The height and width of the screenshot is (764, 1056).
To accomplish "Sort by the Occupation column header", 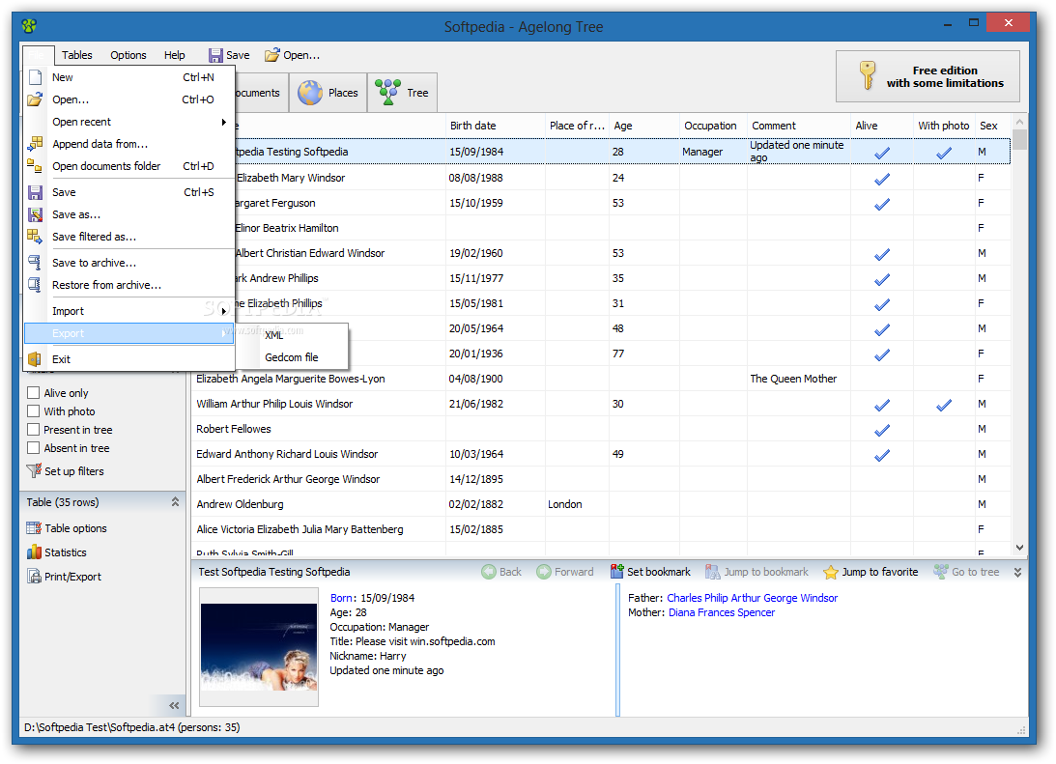I will pyautogui.click(x=712, y=126).
